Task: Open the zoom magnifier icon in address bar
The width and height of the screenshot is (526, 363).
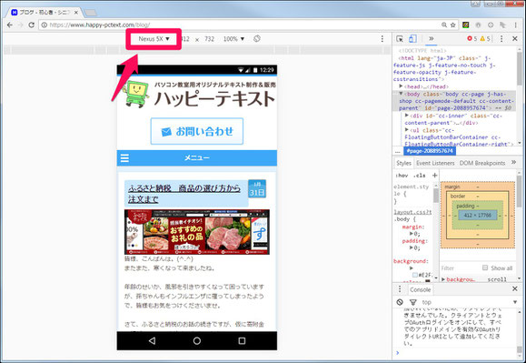Action: tap(444, 25)
